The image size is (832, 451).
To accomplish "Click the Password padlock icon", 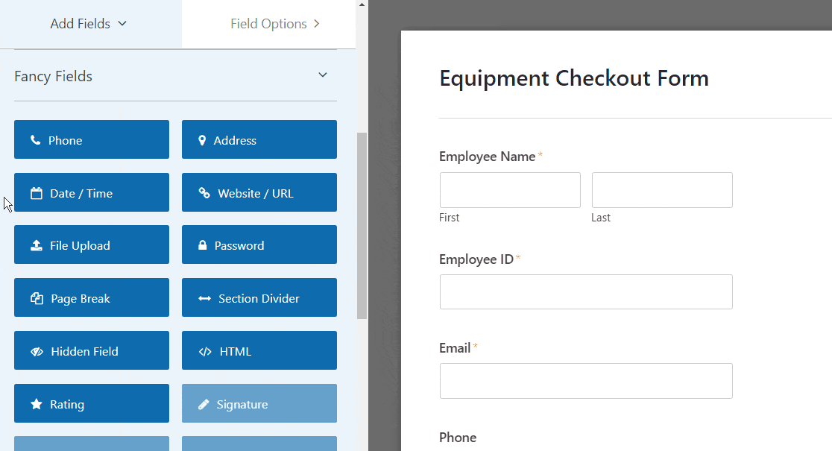I will (x=202, y=246).
